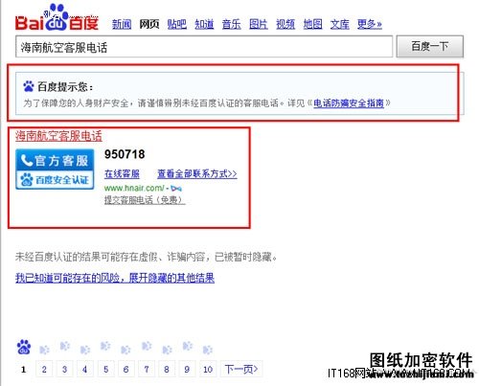
Task: Go to results page 4
Action: (x=84, y=370)
